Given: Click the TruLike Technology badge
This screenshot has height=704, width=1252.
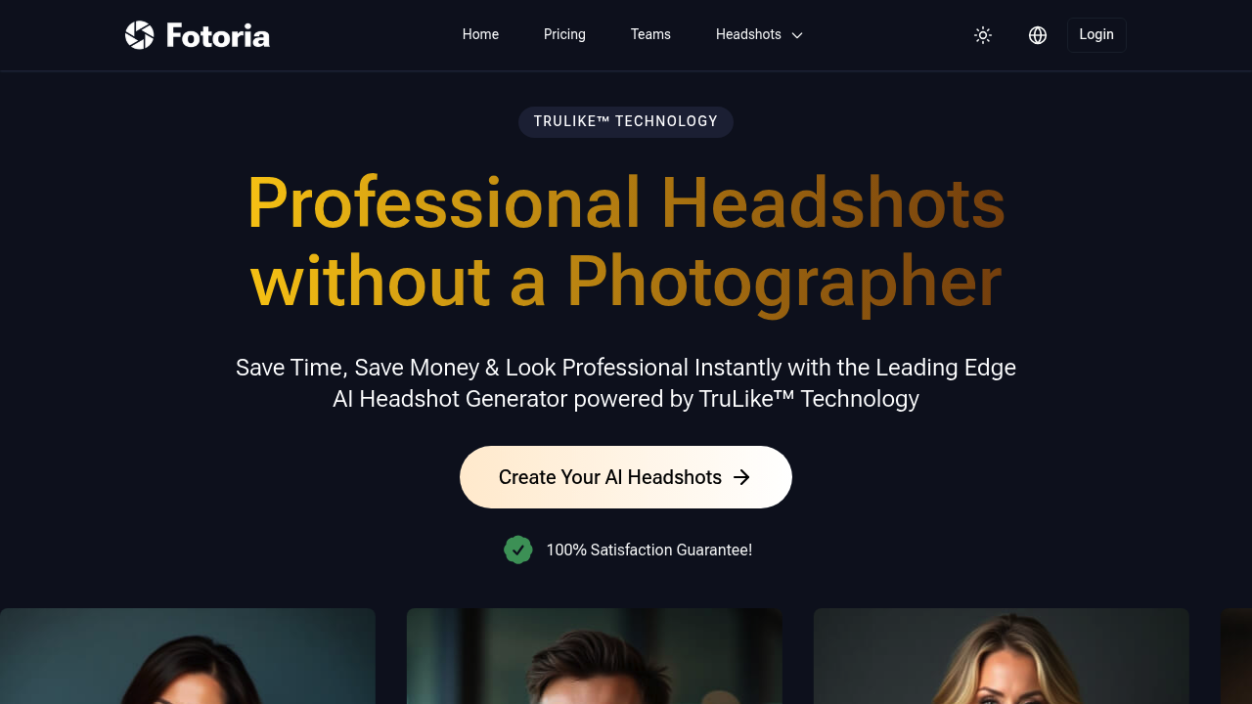Looking at the screenshot, I should pos(626,122).
